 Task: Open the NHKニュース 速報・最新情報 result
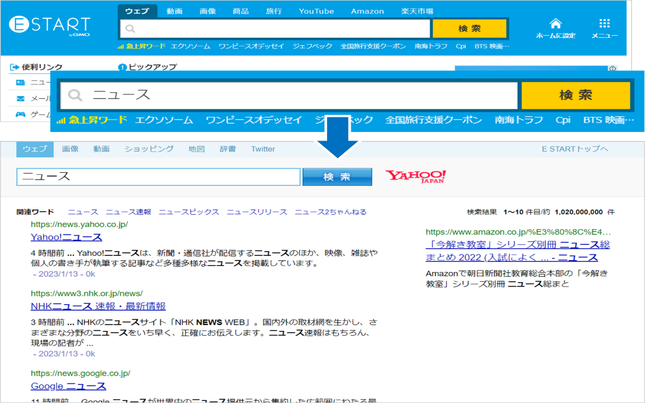click(x=98, y=306)
